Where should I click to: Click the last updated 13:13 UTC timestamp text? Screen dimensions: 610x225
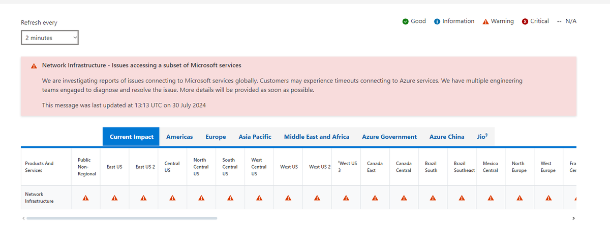coord(124,105)
